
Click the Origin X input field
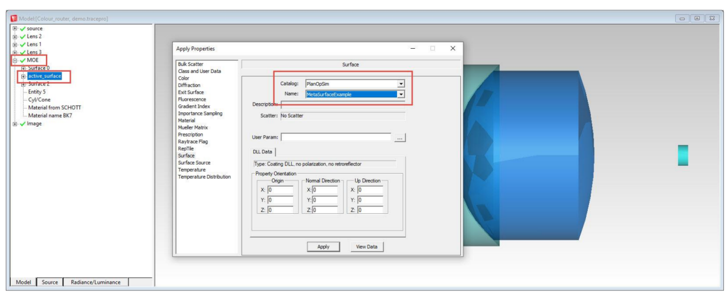[x=280, y=190]
